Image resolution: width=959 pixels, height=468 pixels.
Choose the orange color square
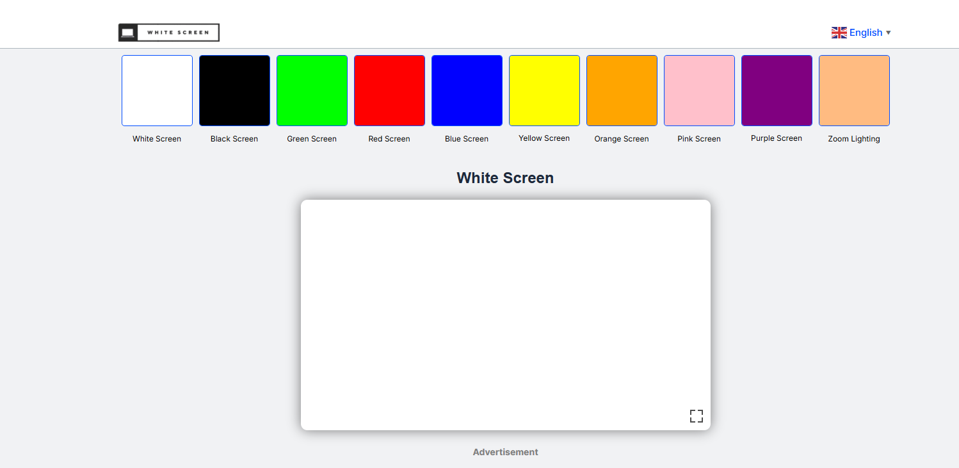622,90
